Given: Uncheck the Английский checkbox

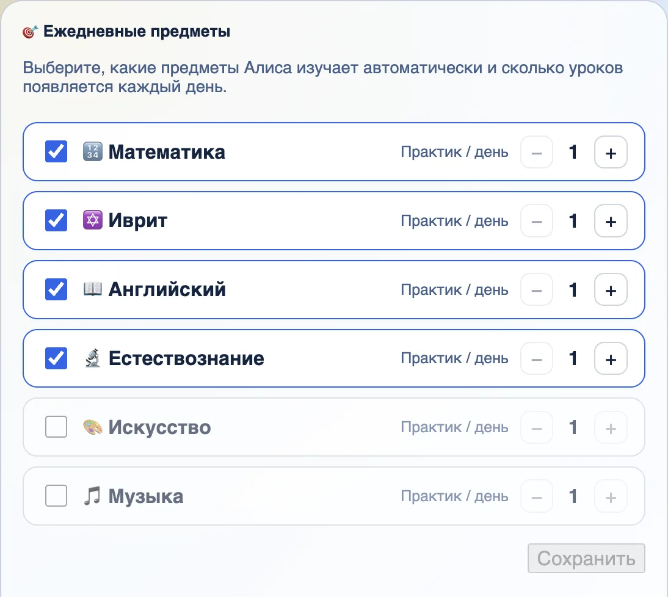Looking at the screenshot, I should pyautogui.click(x=56, y=289).
